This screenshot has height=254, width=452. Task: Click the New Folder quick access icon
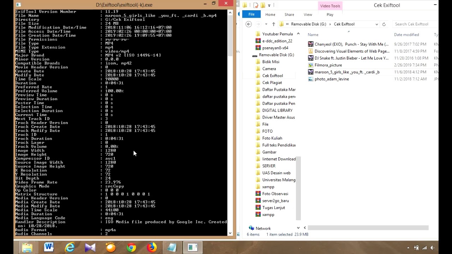pyautogui.click(x=262, y=5)
